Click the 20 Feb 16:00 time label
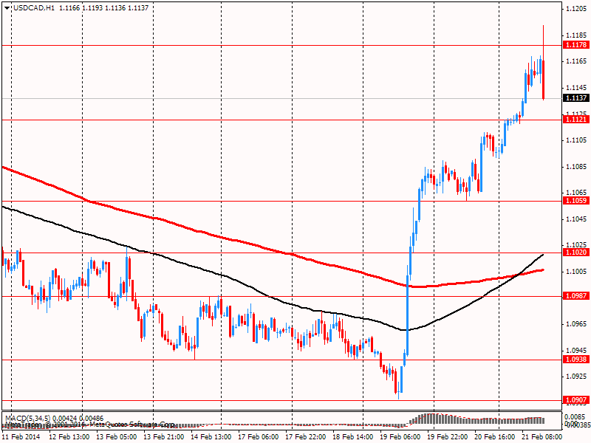 [x=495, y=437]
